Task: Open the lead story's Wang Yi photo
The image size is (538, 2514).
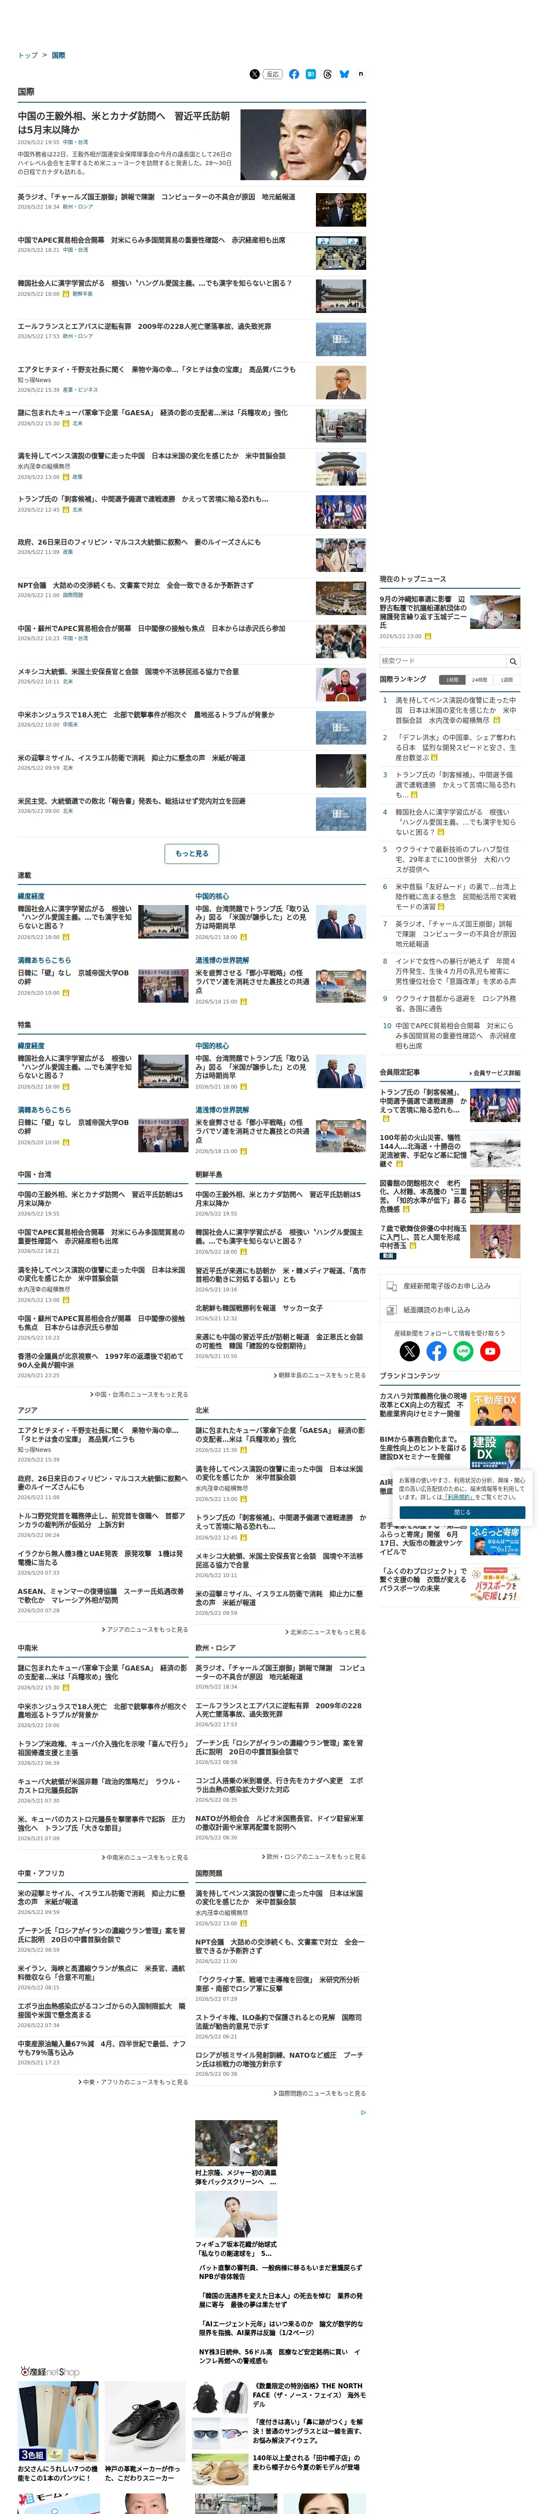Action: coord(303,145)
